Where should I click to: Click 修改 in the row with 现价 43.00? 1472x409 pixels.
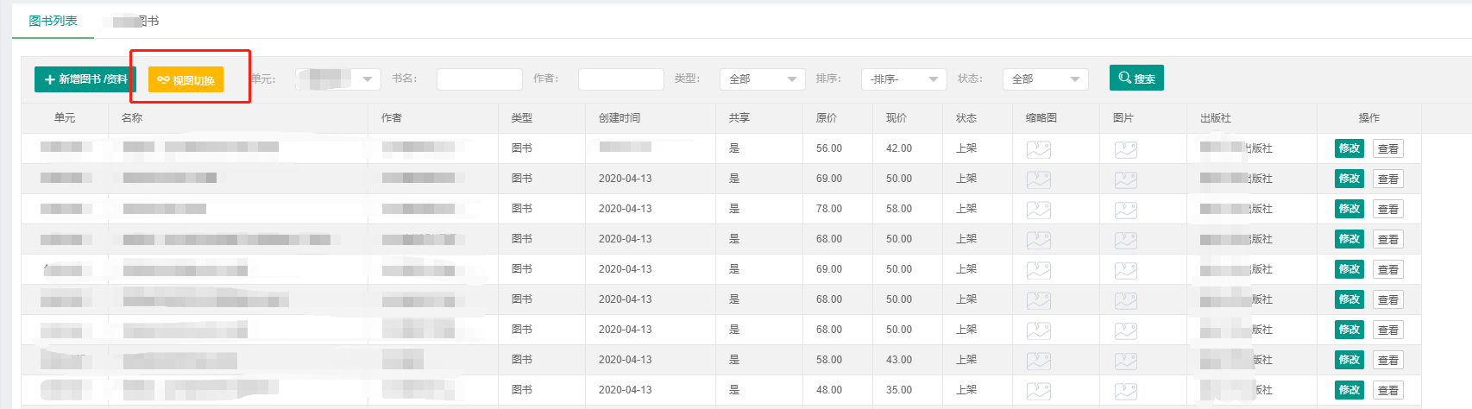point(1349,360)
